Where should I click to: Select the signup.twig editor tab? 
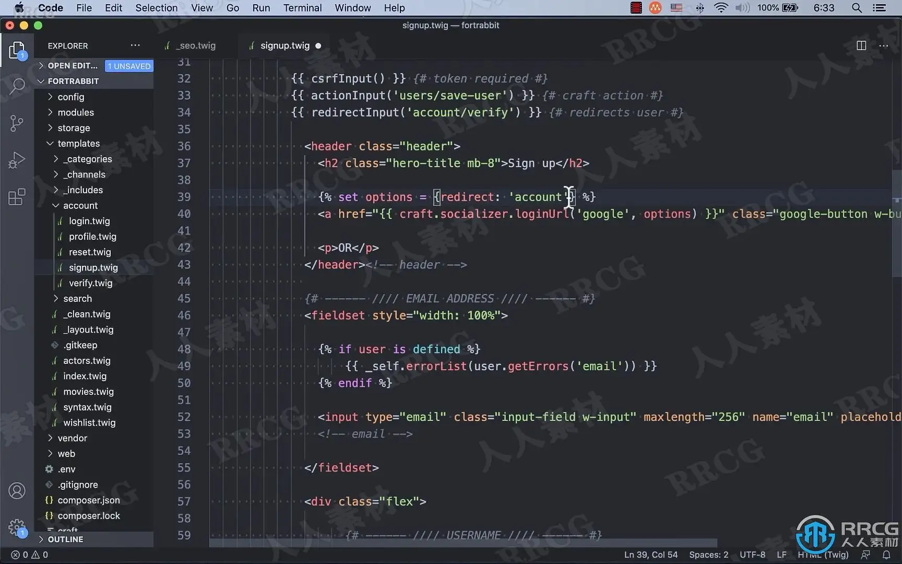tap(285, 46)
